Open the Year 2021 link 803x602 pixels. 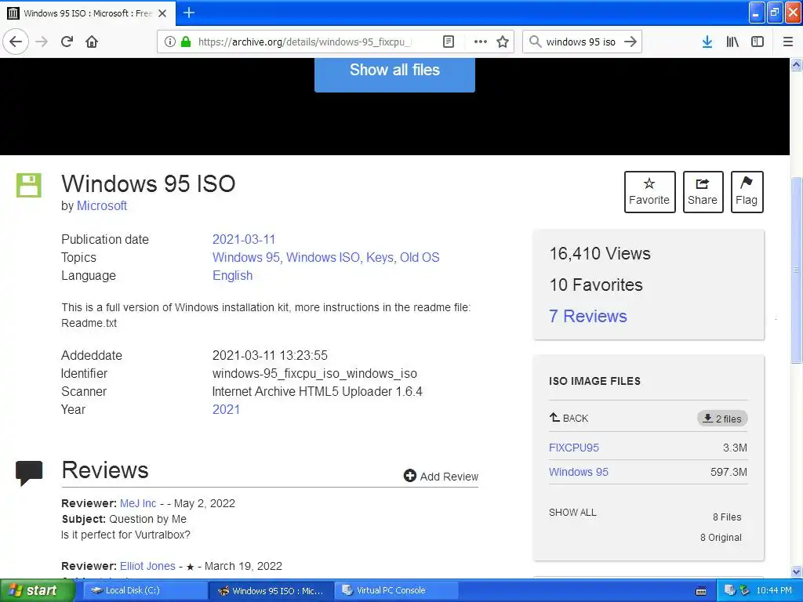[226, 409]
